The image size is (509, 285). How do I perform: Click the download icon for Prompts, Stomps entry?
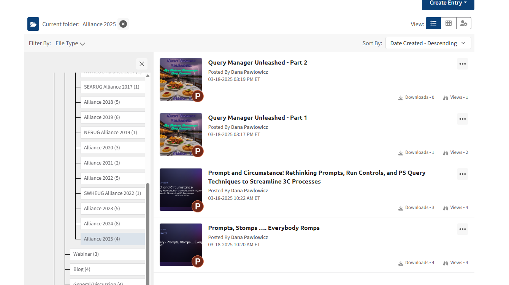(x=401, y=263)
